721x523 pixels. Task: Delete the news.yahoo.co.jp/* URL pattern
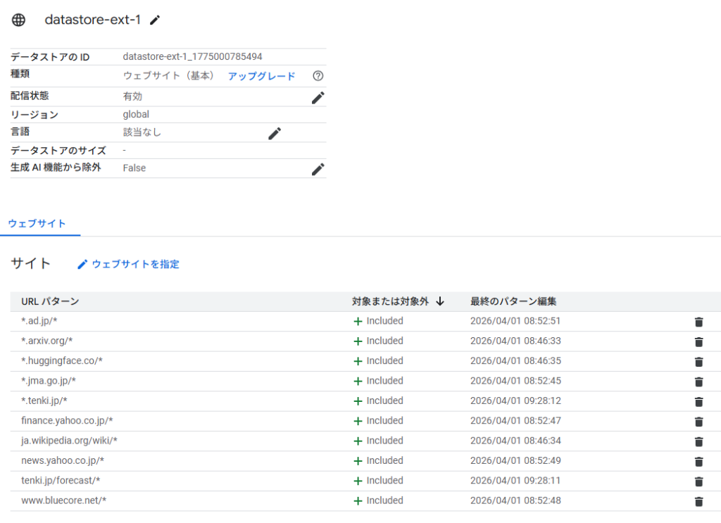pos(698,461)
